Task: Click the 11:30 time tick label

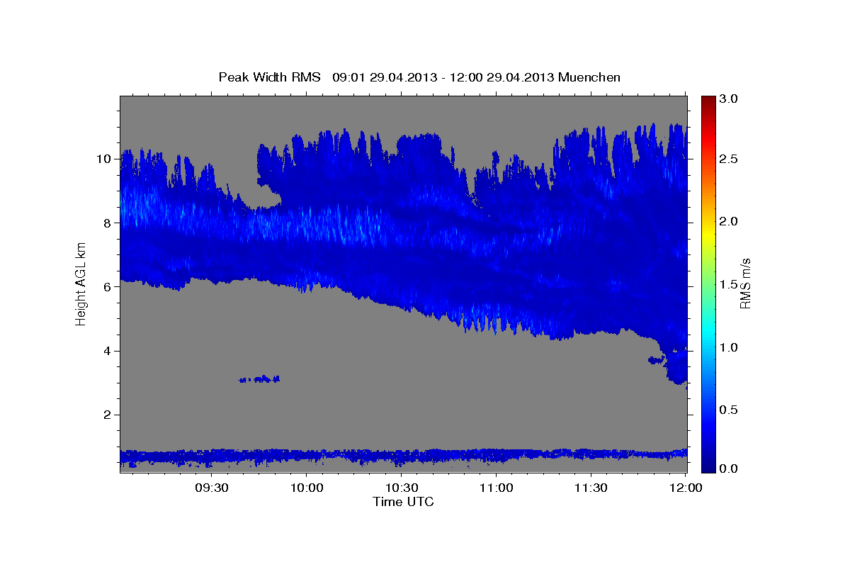Action: click(591, 488)
